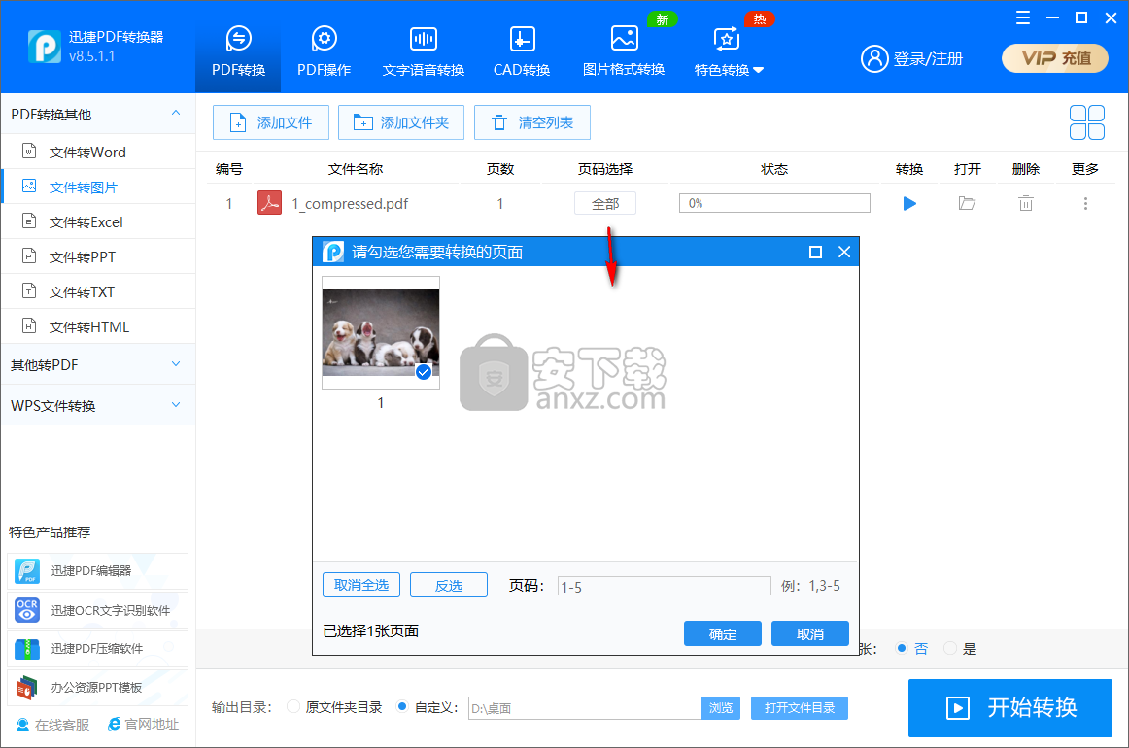Open 迅捷OCR文字识别软件 product
This screenshot has height=748, width=1129.
[x=98, y=610]
